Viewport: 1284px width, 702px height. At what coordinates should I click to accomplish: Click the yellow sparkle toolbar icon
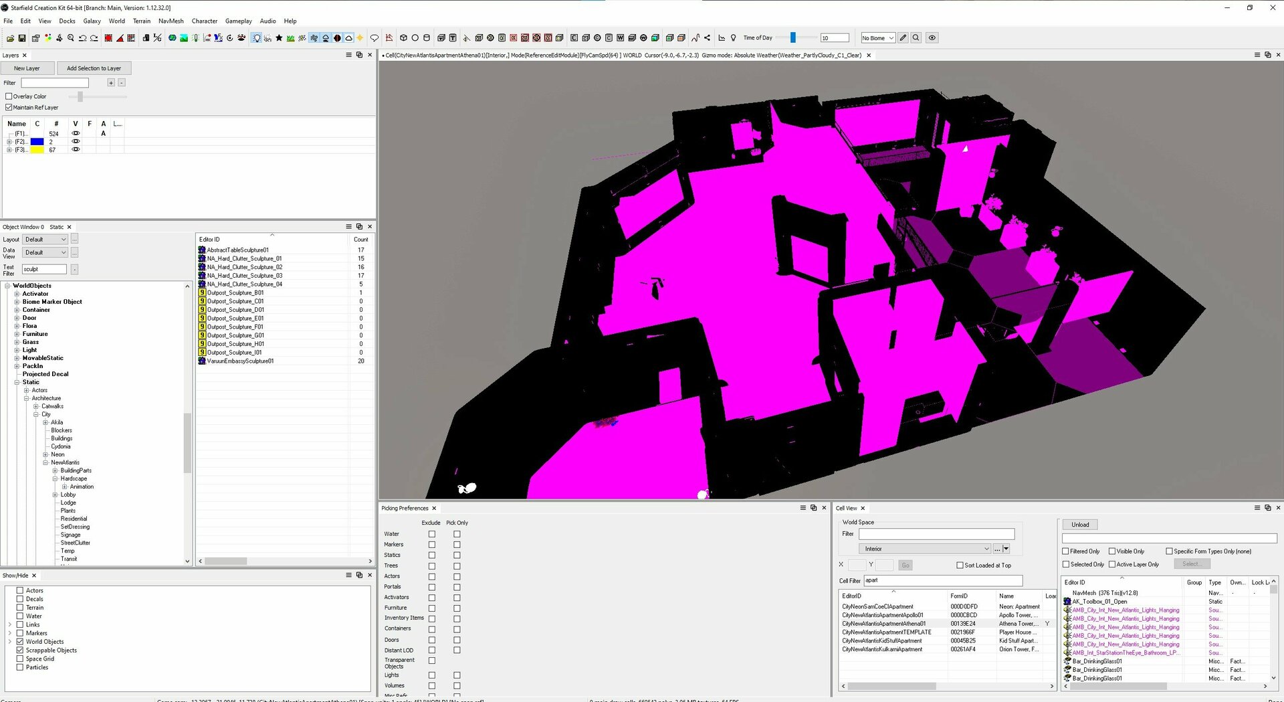pos(360,38)
